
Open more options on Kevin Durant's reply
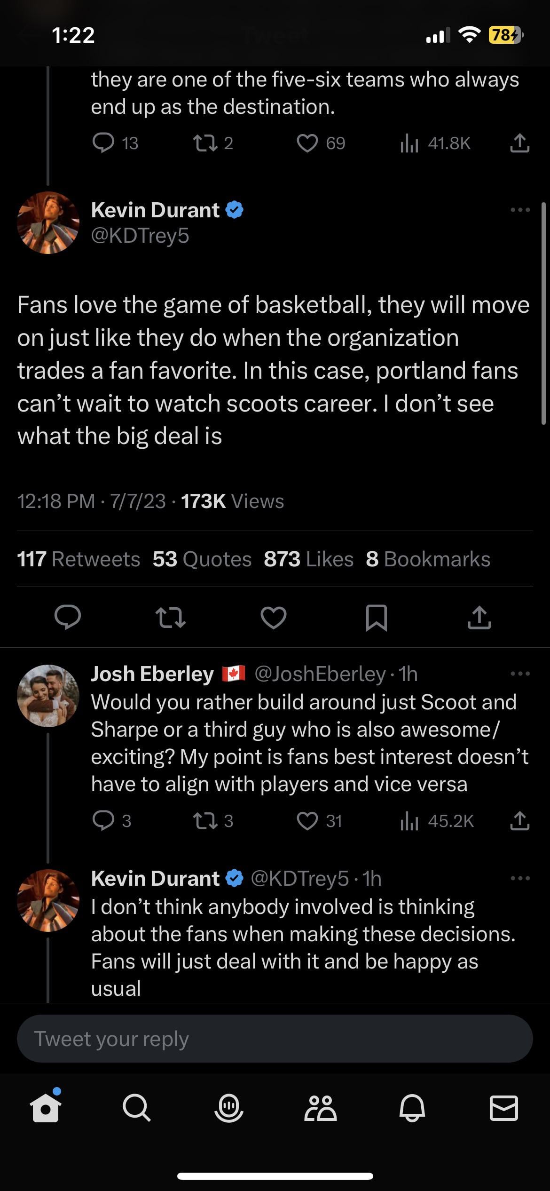click(x=520, y=878)
